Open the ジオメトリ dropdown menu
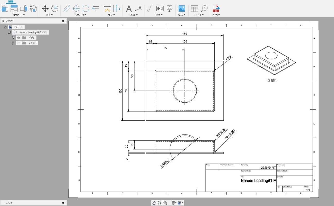 pyautogui.click(x=81, y=15)
